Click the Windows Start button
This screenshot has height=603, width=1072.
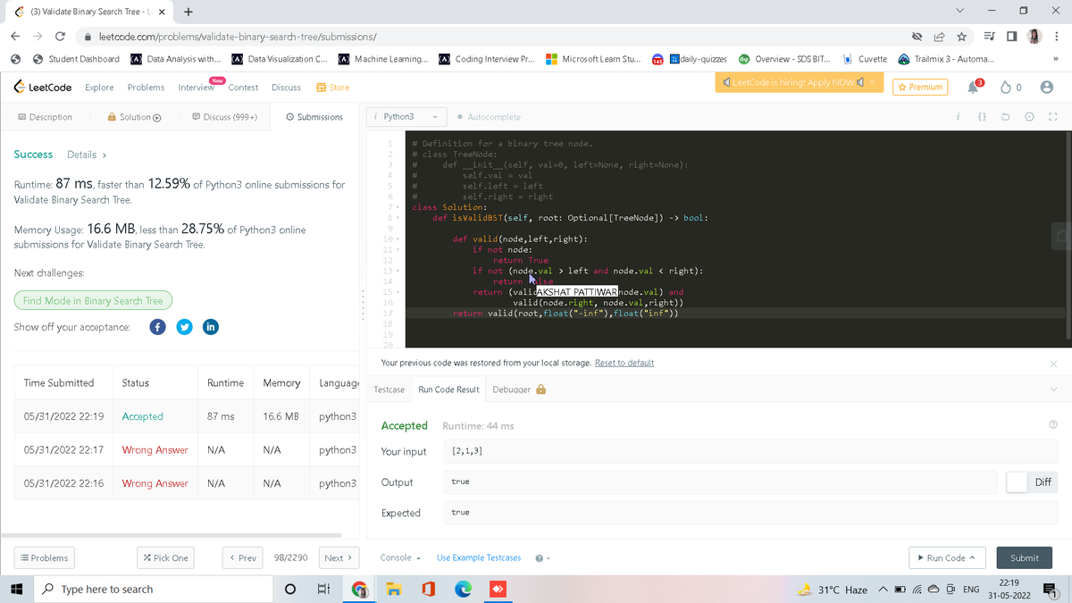click(x=16, y=590)
